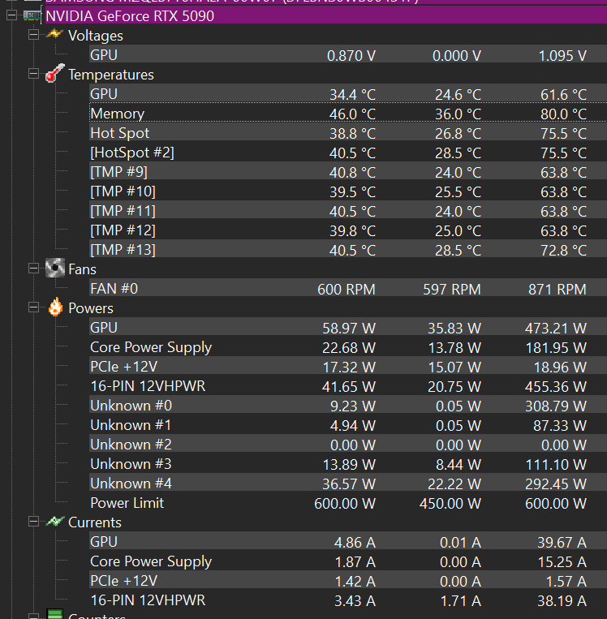The image size is (607, 619).
Task: Click the 61.6 °C GPU max temperature
Action: click(563, 95)
